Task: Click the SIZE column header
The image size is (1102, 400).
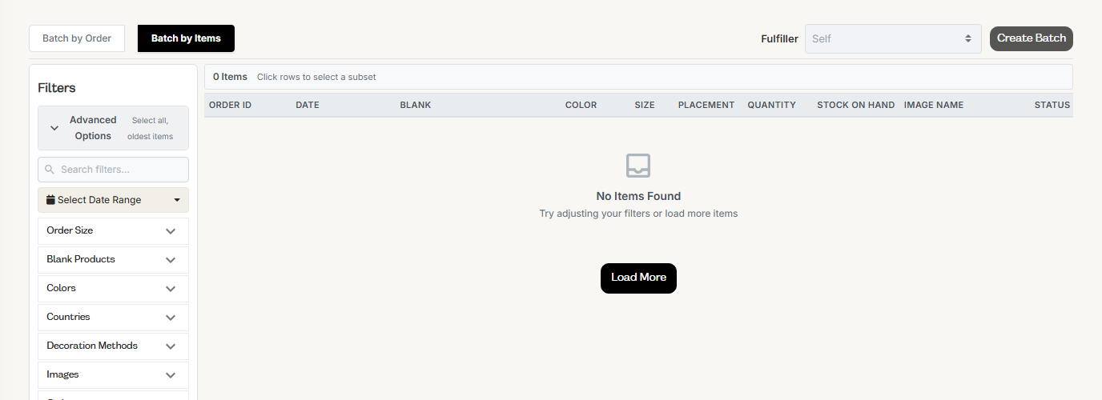Action: point(645,105)
